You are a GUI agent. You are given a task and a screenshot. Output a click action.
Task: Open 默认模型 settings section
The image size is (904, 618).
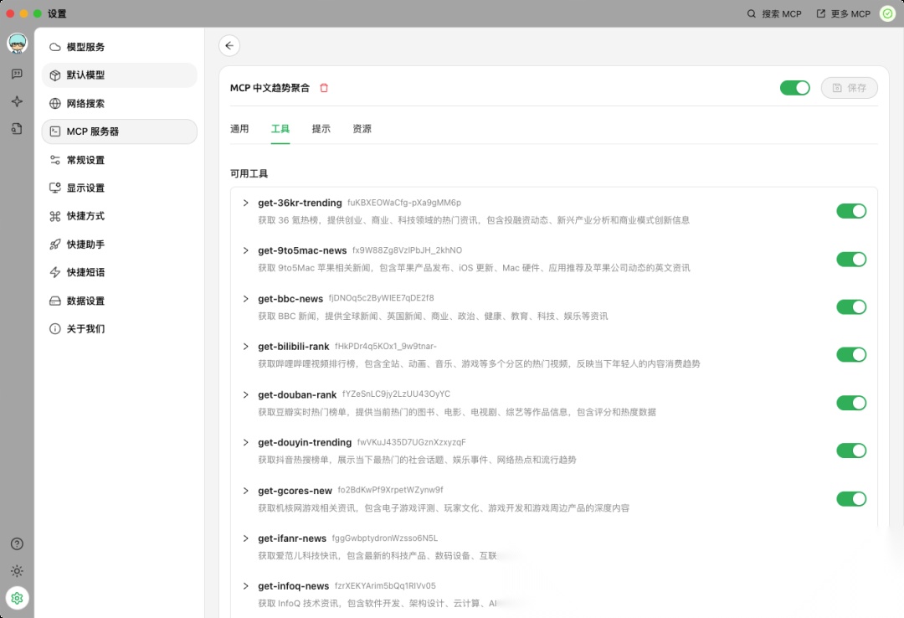pyautogui.click(x=120, y=75)
